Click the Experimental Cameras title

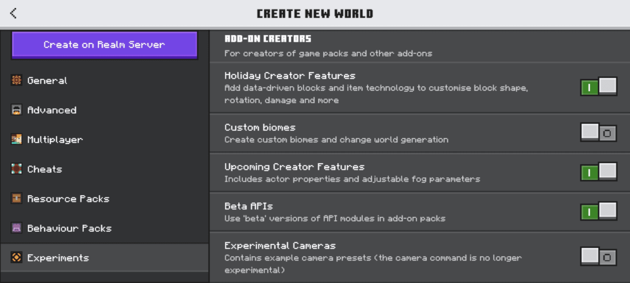pos(280,246)
